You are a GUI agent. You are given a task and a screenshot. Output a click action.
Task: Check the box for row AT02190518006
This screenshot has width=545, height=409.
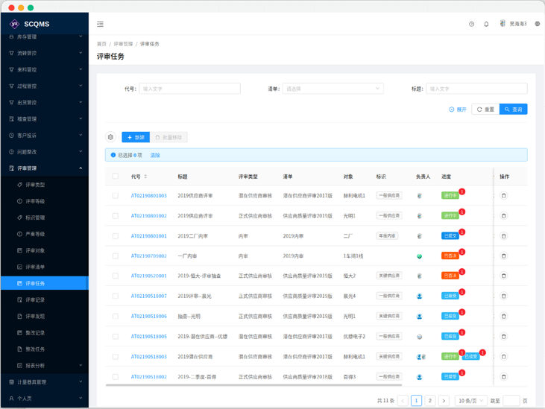coord(116,316)
